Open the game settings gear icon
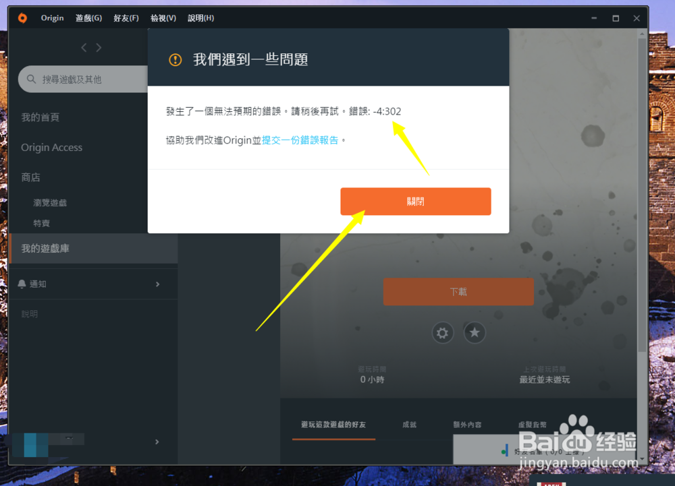This screenshot has width=675, height=486. [x=442, y=332]
